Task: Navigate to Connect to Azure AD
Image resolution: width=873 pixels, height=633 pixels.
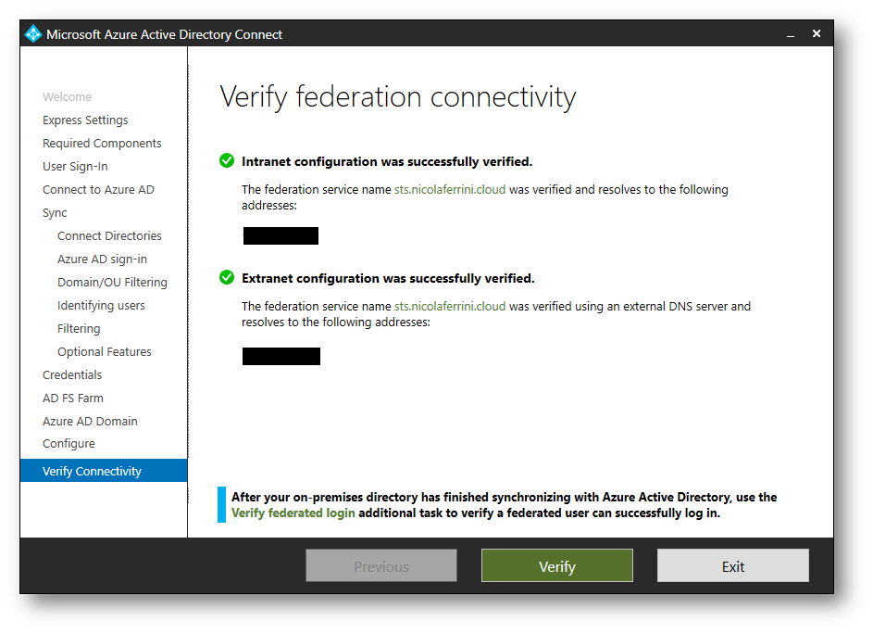Action: click(x=98, y=189)
